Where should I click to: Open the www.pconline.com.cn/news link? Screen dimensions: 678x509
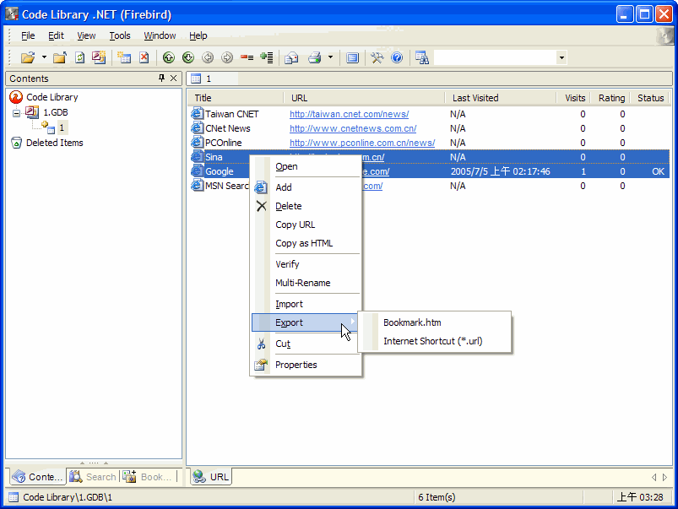(x=362, y=143)
